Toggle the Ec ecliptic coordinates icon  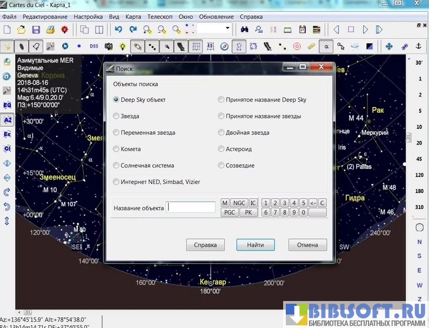coord(7,134)
